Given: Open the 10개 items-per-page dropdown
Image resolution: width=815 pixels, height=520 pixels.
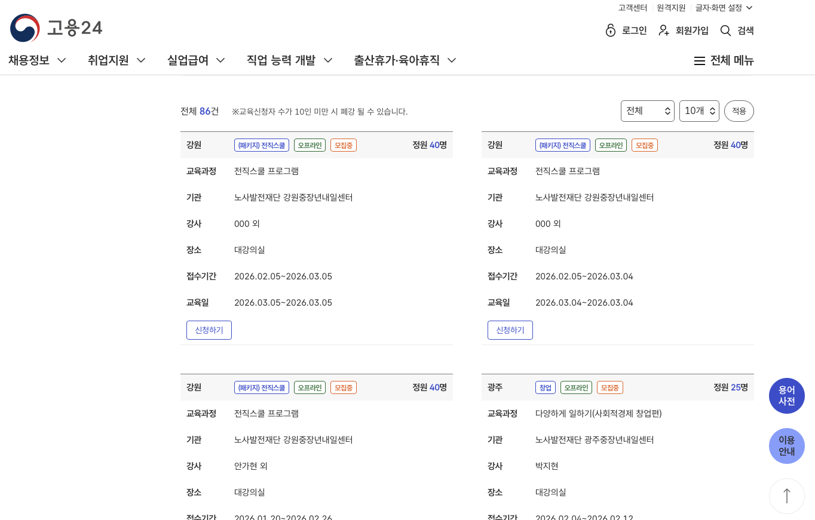Looking at the screenshot, I should pyautogui.click(x=698, y=111).
